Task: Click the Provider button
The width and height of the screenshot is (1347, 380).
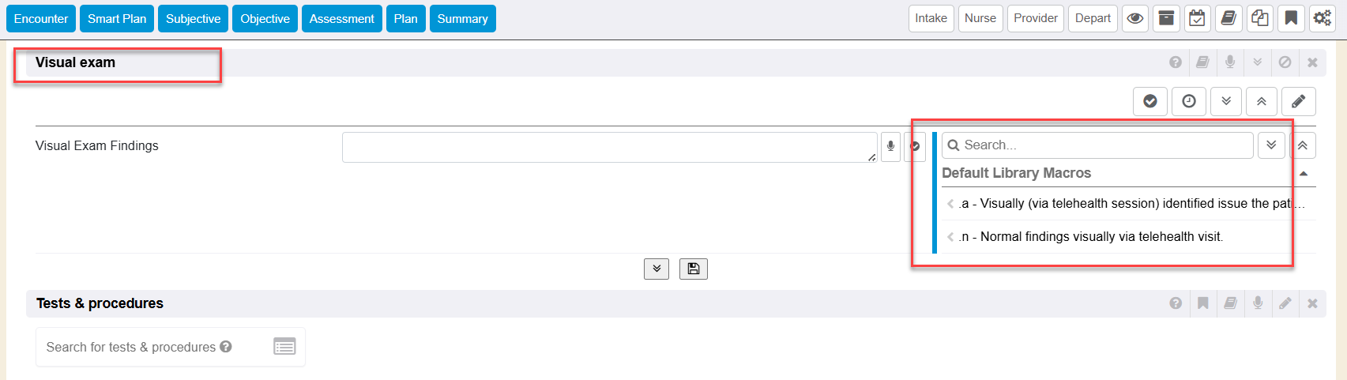Action: click(1035, 18)
